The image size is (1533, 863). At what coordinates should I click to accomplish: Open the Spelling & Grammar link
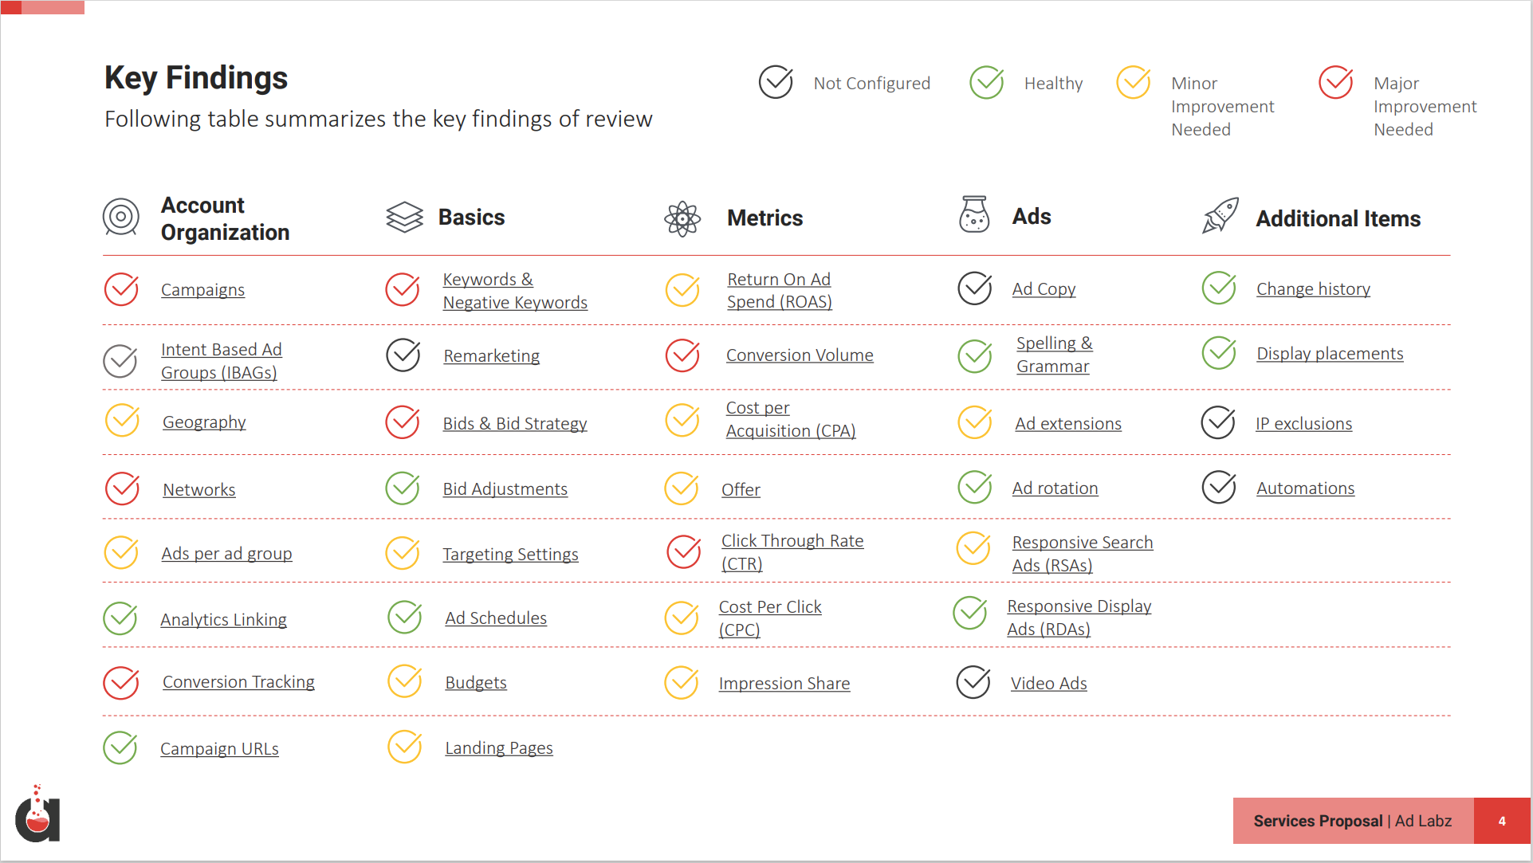(x=1054, y=355)
